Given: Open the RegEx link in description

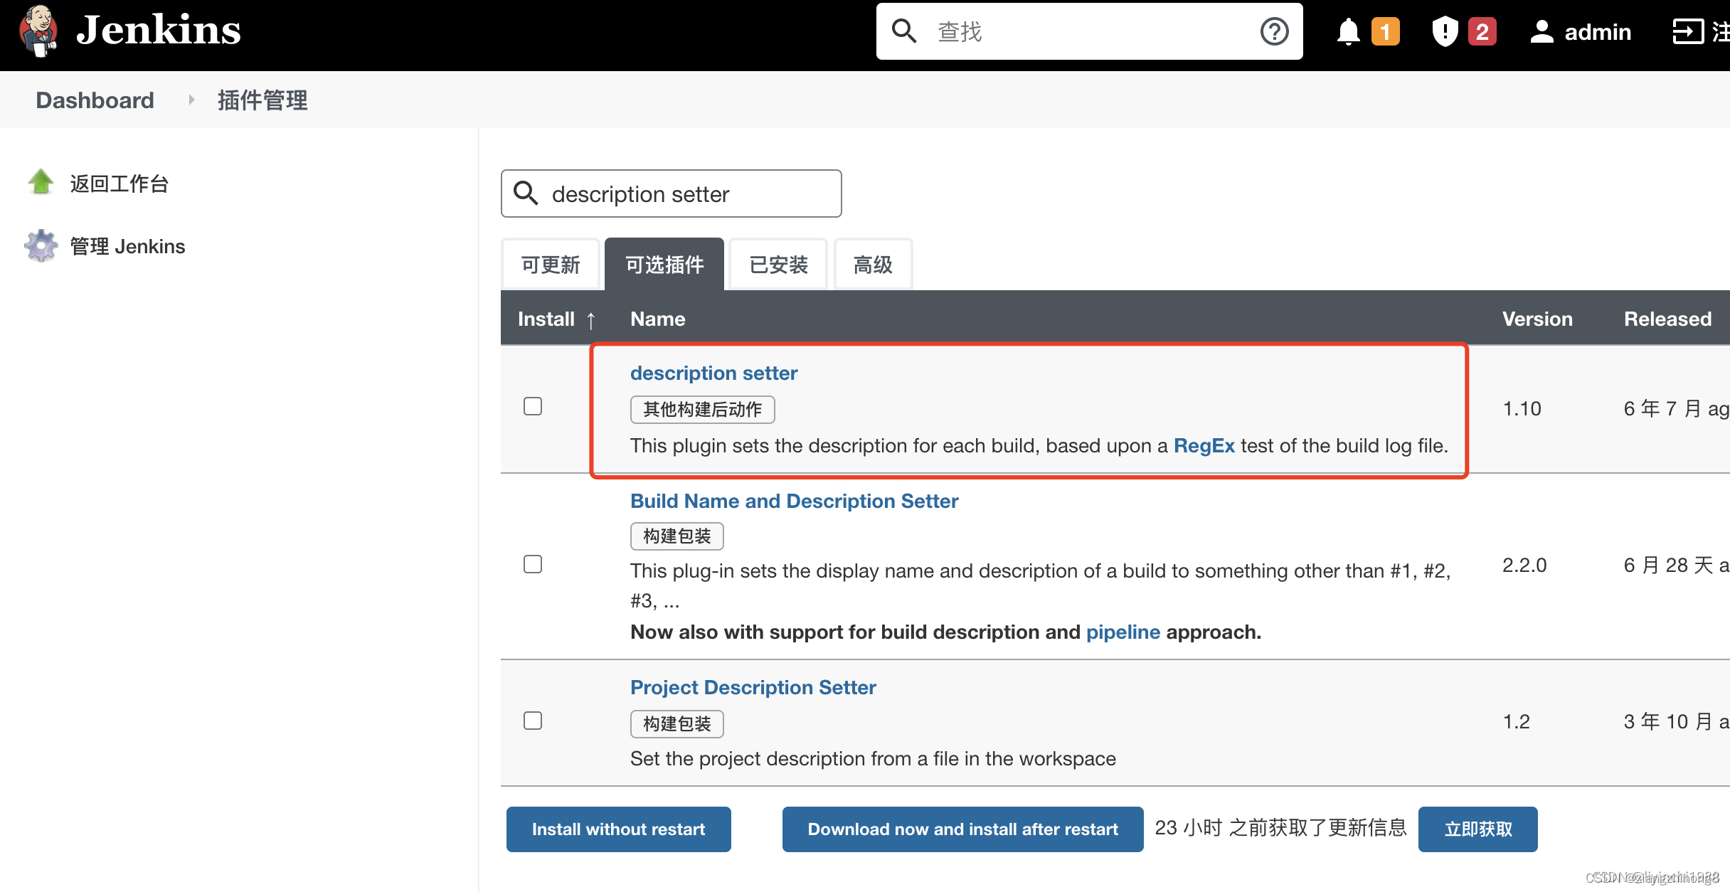Looking at the screenshot, I should (x=1204, y=446).
